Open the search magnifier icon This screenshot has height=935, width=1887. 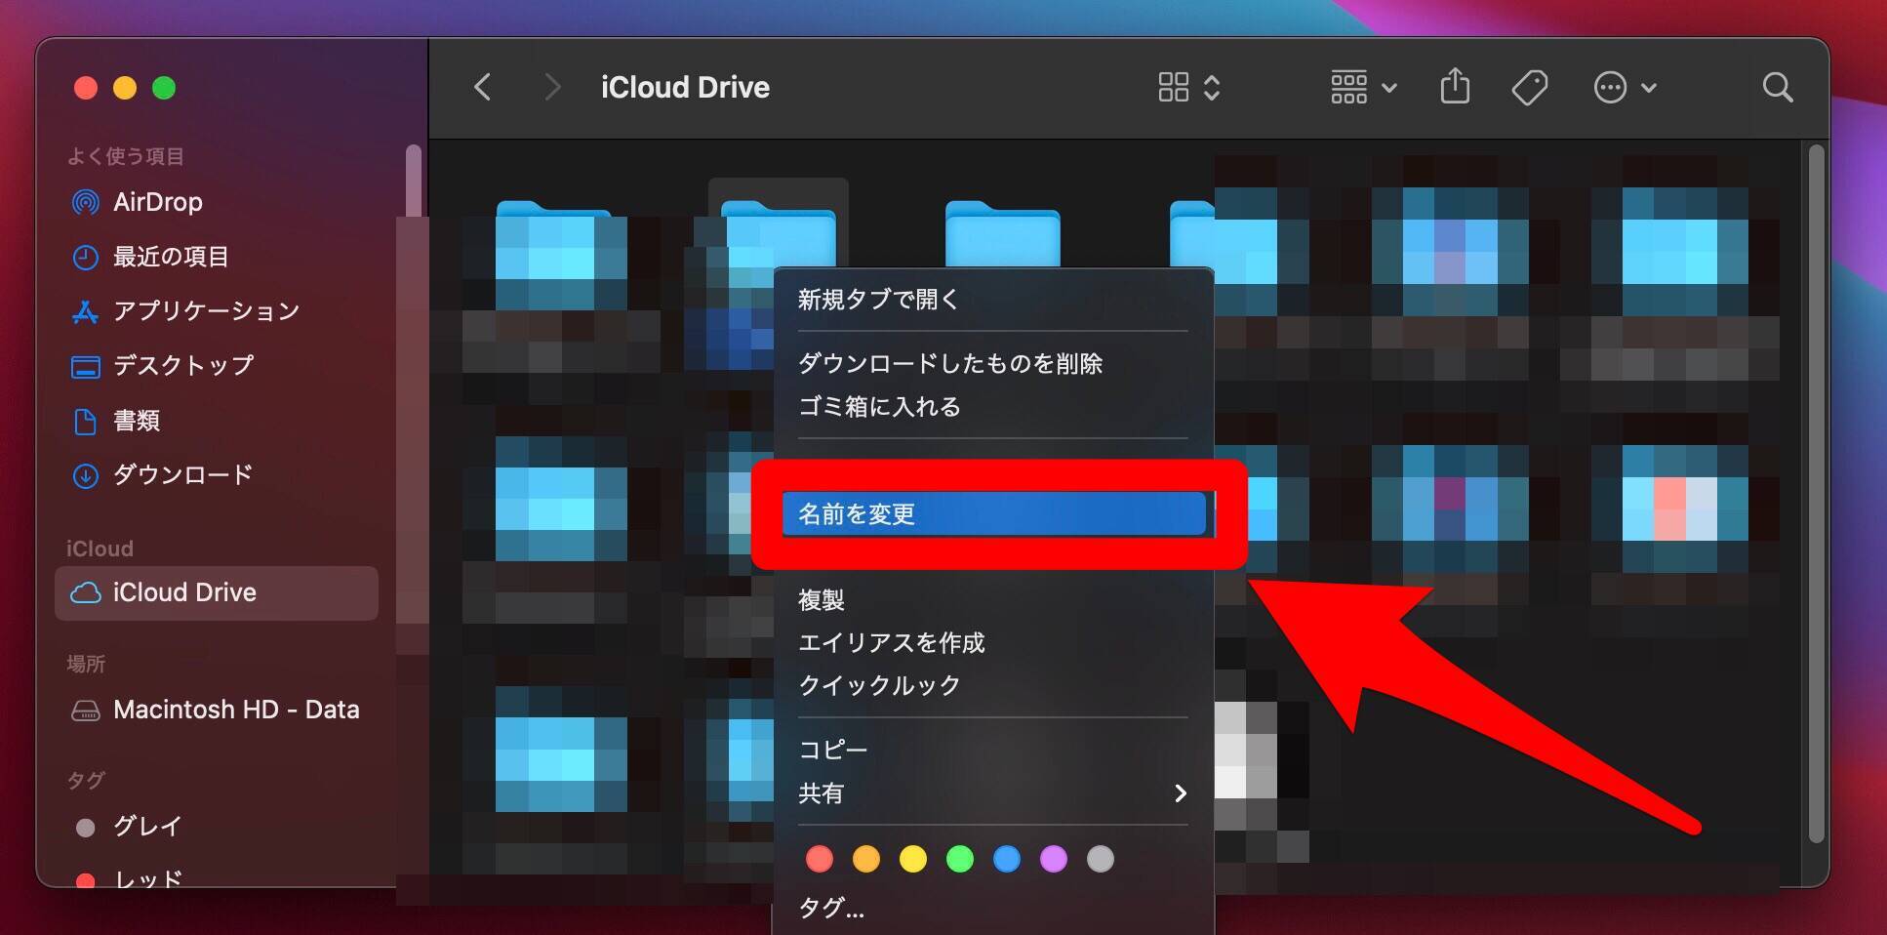pos(1778,88)
